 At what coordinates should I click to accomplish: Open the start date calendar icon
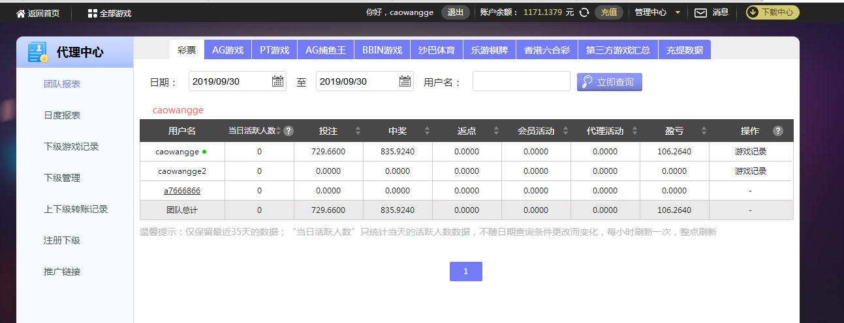click(x=278, y=81)
